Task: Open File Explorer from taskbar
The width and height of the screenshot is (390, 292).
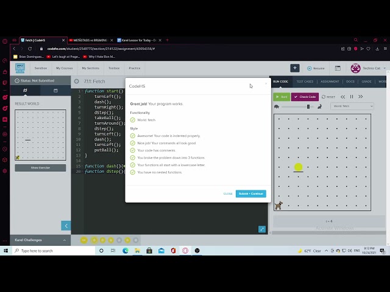Action: pyautogui.click(x=137, y=251)
